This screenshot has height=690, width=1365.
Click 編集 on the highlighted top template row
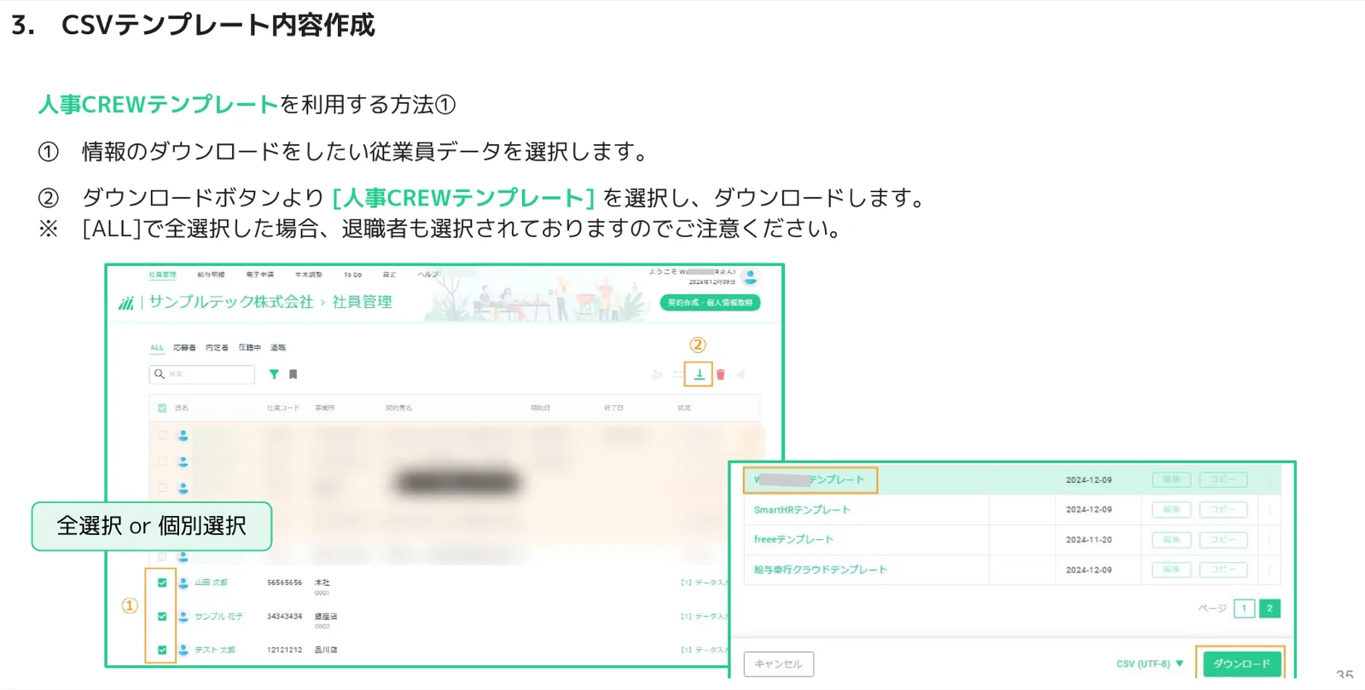coord(1171,480)
